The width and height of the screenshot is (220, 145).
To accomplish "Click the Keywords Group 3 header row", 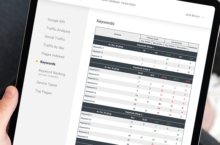I will pos(134,113).
